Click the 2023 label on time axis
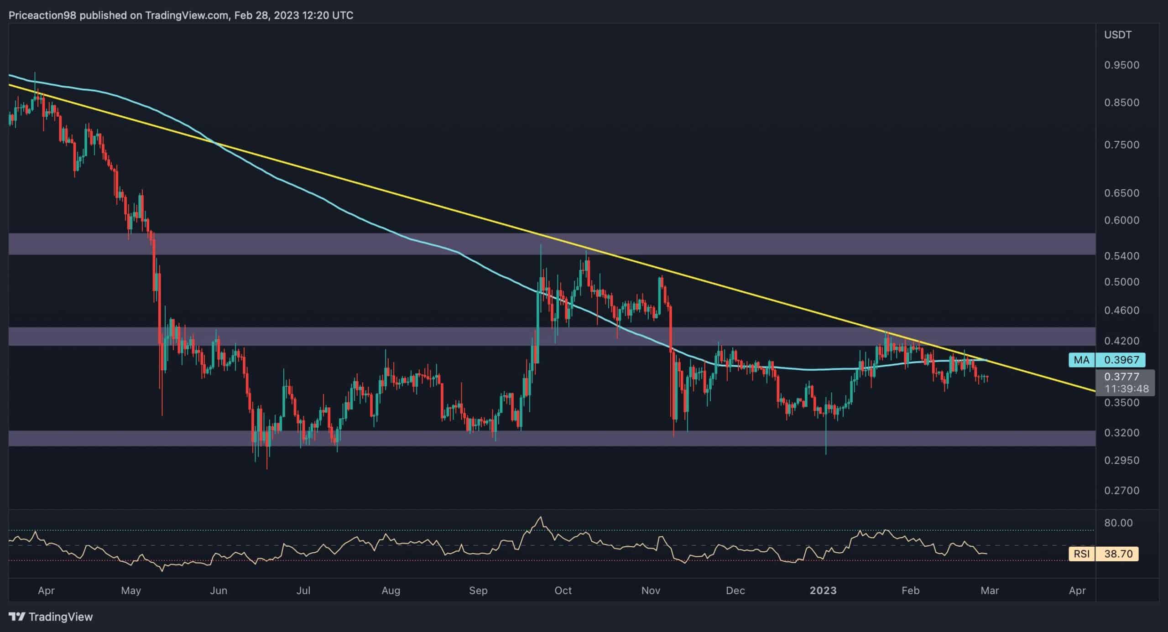The image size is (1168, 632). pos(823,591)
